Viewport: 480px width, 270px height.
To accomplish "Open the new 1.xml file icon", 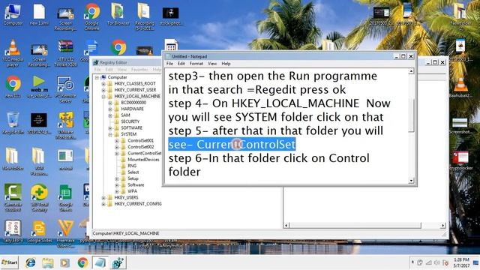I will 39,15.
